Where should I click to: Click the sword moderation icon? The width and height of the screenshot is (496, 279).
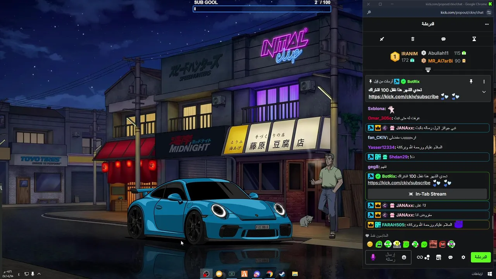[382, 39]
